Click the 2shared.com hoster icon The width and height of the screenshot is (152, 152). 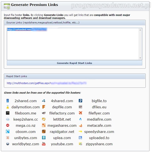(8, 101)
